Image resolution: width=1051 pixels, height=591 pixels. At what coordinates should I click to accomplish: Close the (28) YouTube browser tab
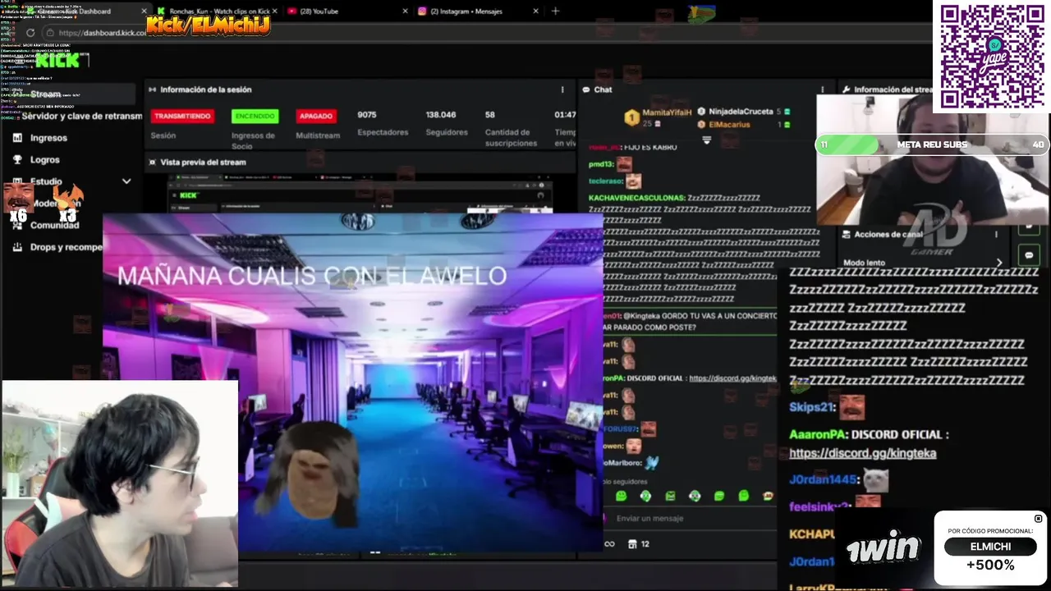point(405,11)
